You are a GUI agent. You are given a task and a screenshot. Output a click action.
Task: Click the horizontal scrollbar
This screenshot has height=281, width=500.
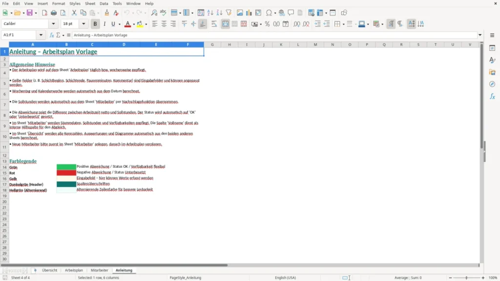pos(114,265)
